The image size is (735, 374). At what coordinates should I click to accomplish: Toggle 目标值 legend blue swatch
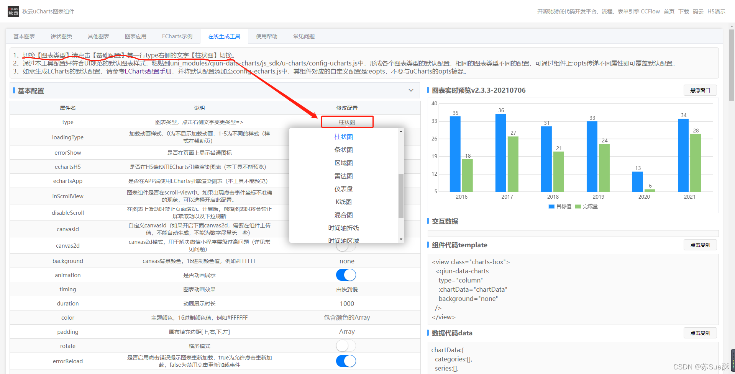[x=551, y=206]
